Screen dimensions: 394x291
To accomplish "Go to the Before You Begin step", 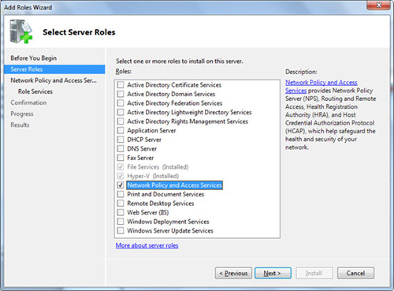I will (x=34, y=58).
